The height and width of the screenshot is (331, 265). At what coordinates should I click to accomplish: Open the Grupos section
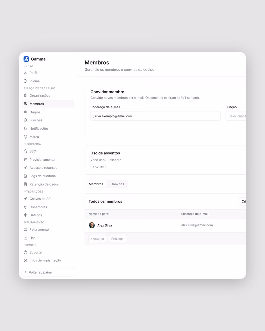pyautogui.click(x=48, y=112)
